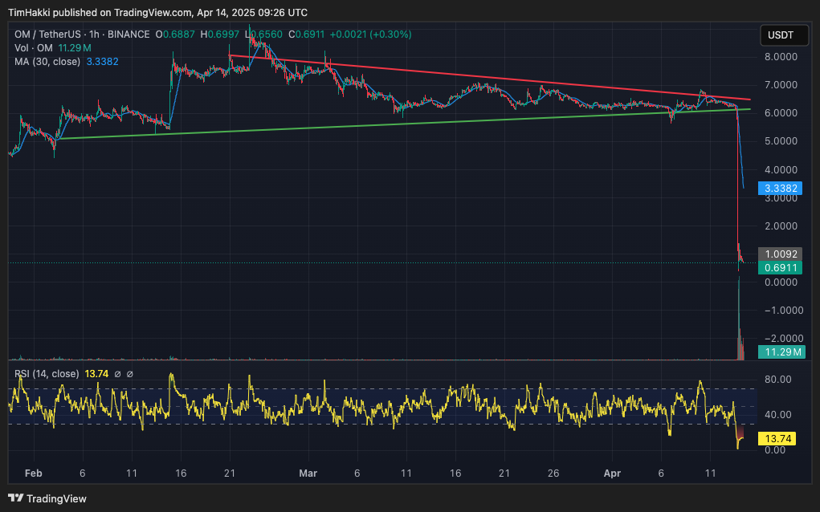
Task: Click the Apr label on time axis
Action: pos(612,473)
